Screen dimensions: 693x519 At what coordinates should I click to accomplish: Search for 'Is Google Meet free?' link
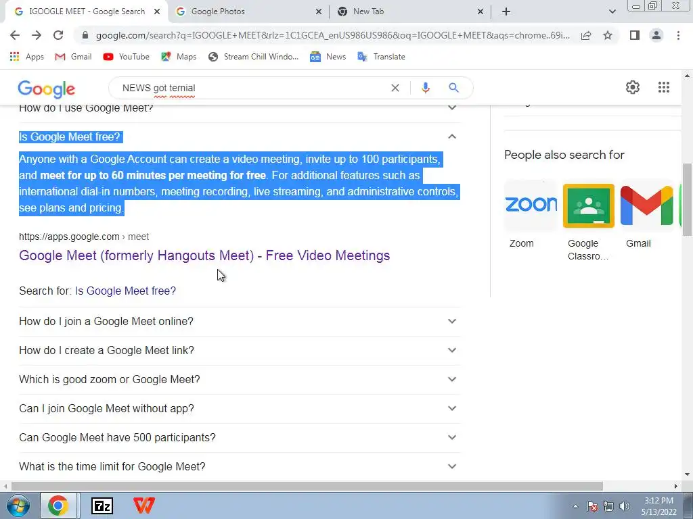click(125, 291)
